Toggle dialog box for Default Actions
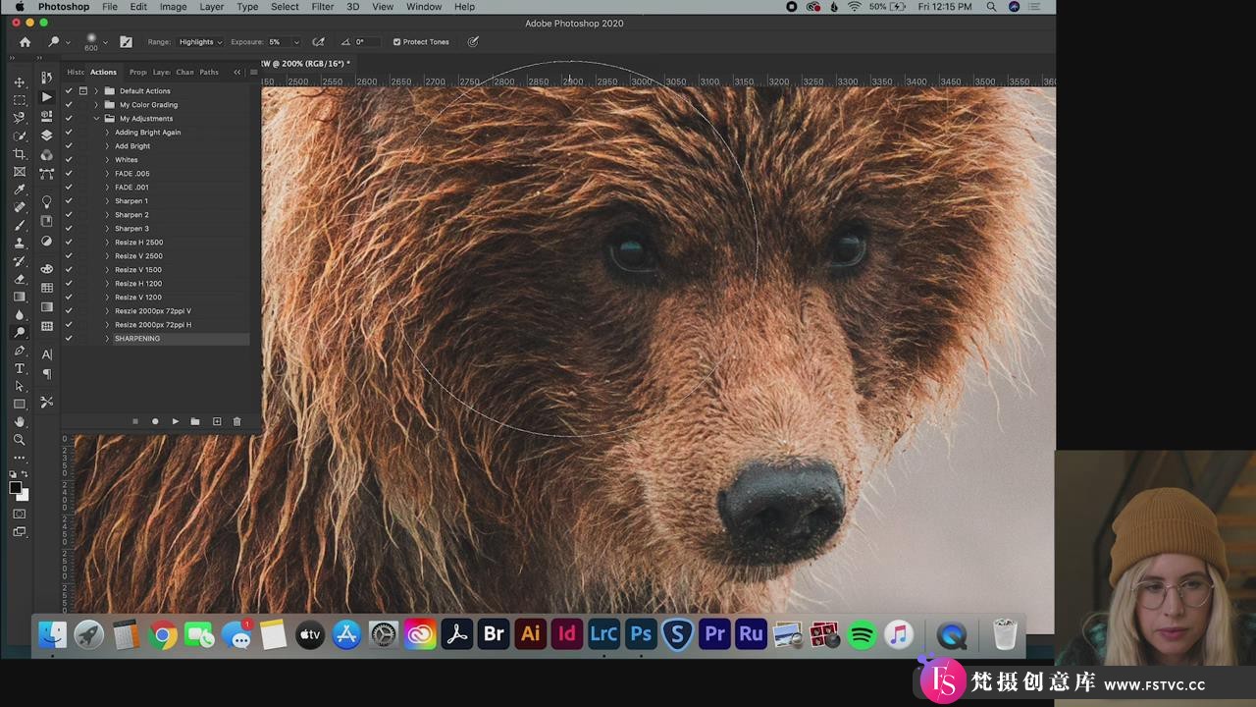 click(83, 91)
